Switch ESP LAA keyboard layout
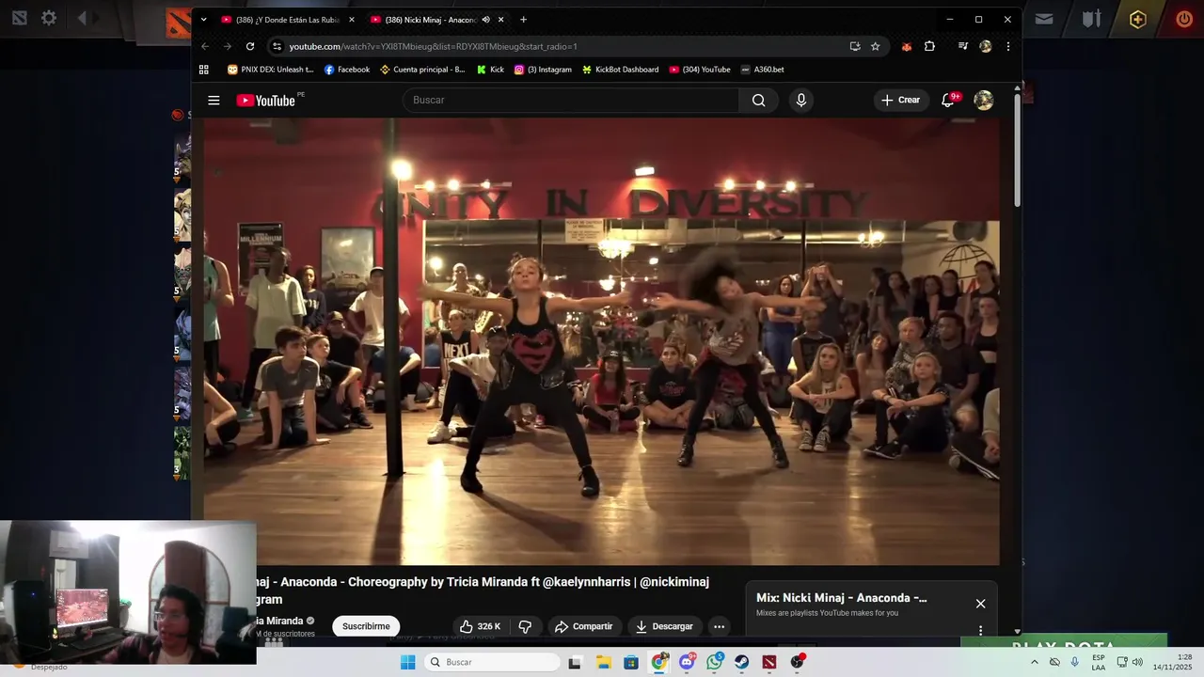Image resolution: width=1204 pixels, height=677 pixels. point(1099,662)
